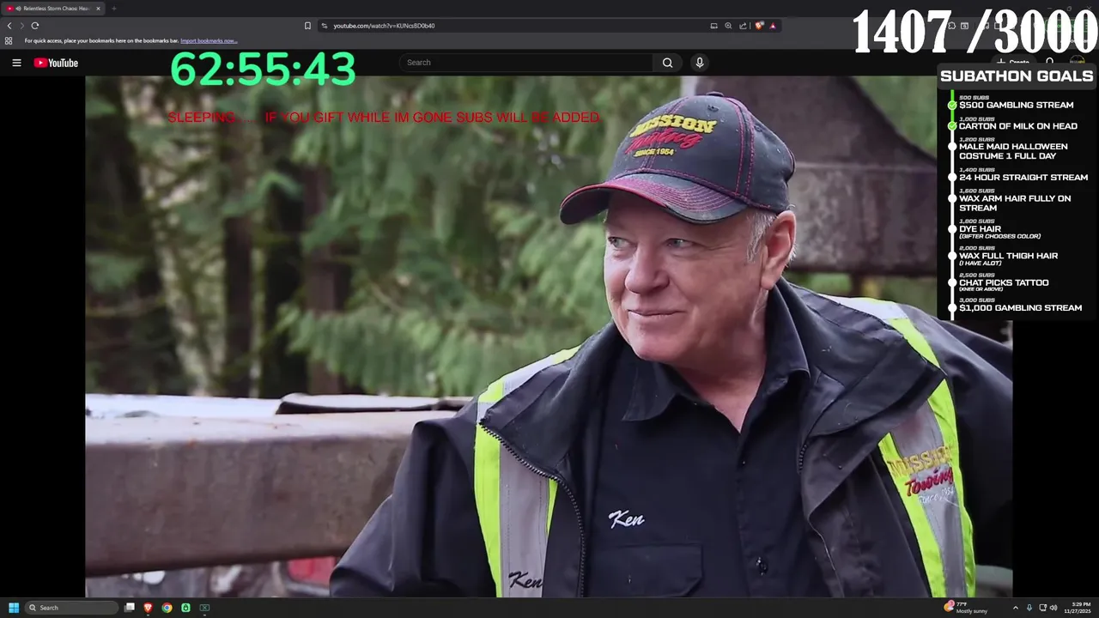Click the zoom magnifier in address bar

tap(728, 26)
